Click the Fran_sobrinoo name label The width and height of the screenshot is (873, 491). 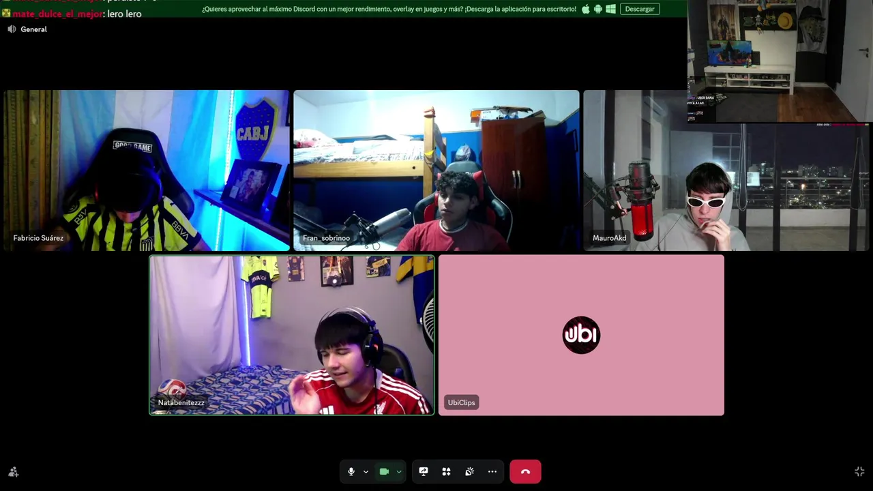click(x=326, y=238)
